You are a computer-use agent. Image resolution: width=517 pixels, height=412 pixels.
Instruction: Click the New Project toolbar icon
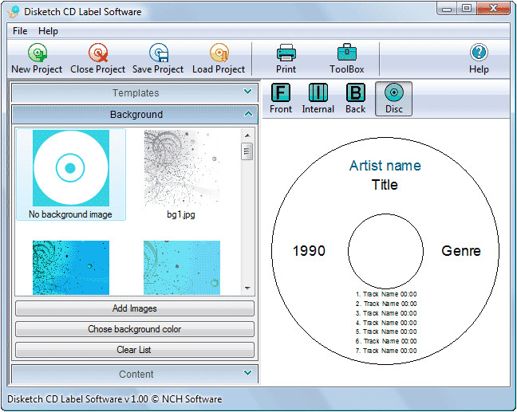[37, 53]
